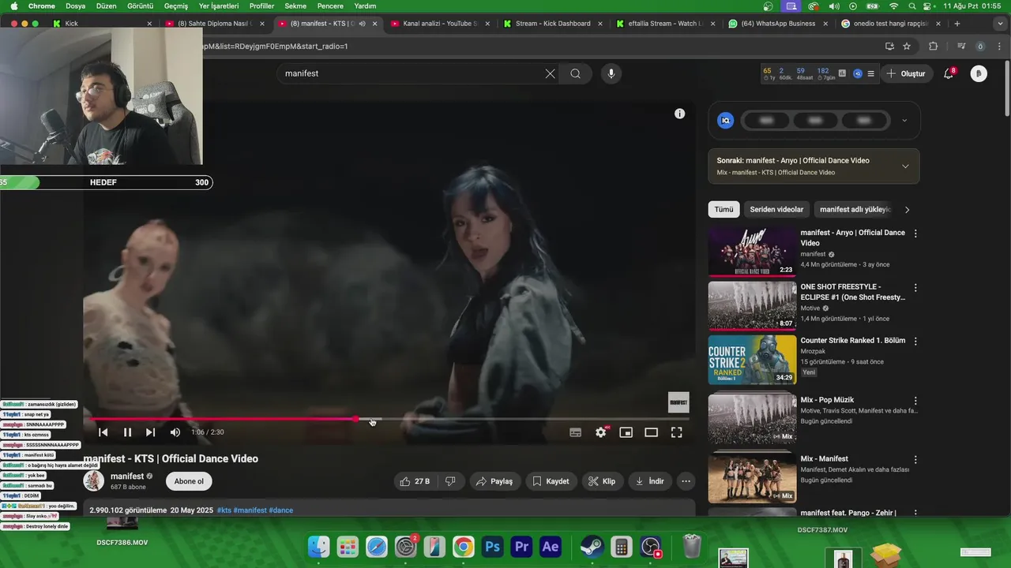This screenshot has width=1011, height=568.
Task: Expand the vidIQ panel chevron
Action: 904,121
